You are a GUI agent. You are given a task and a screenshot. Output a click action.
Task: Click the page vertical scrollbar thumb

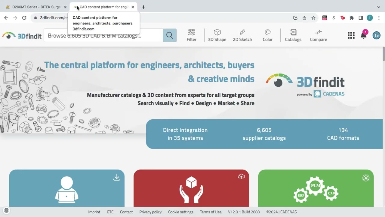pos(383,54)
